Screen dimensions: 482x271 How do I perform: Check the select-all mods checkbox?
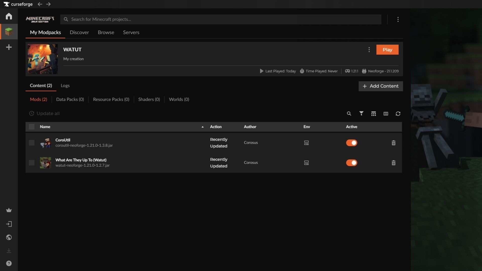pos(32,127)
